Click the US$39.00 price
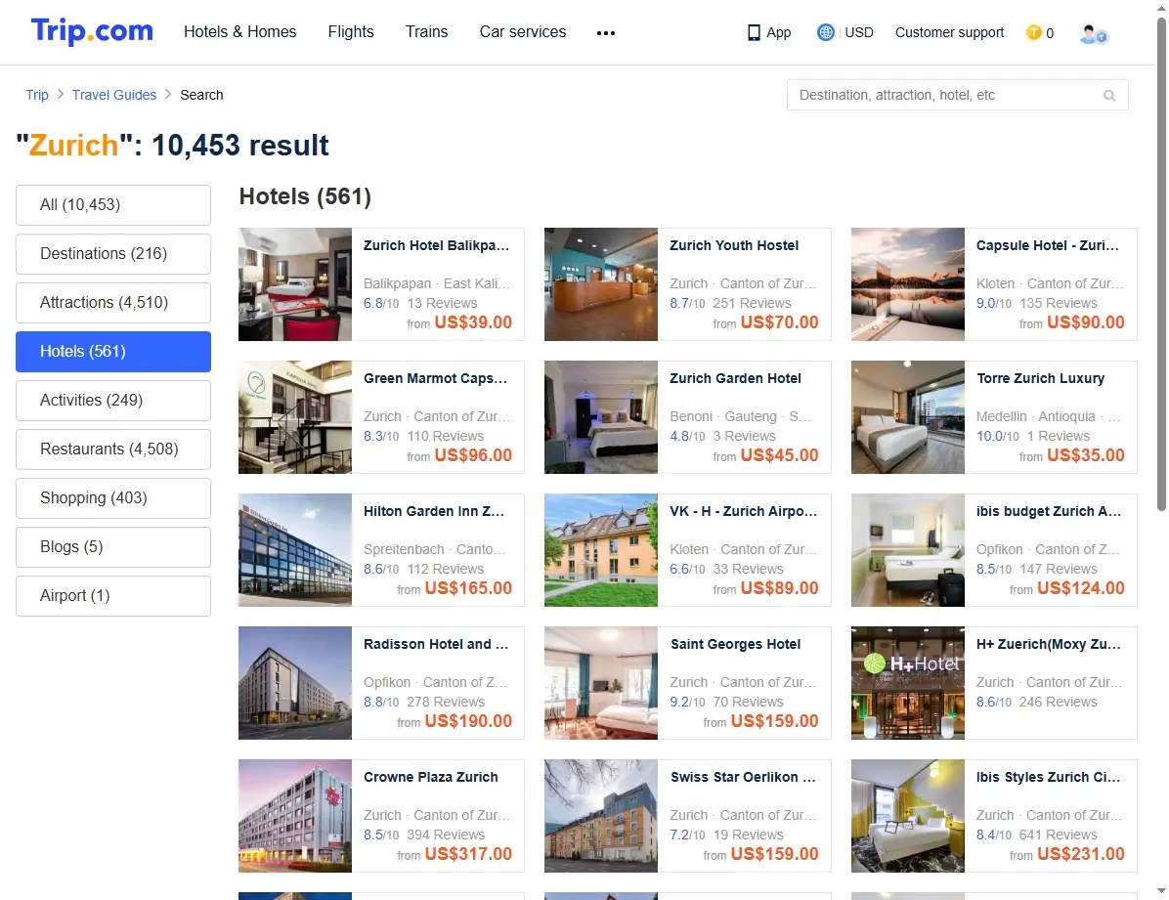 pyautogui.click(x=473, y=322)
